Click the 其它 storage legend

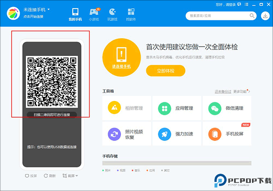pyautogui.click(x=166, y=171)
